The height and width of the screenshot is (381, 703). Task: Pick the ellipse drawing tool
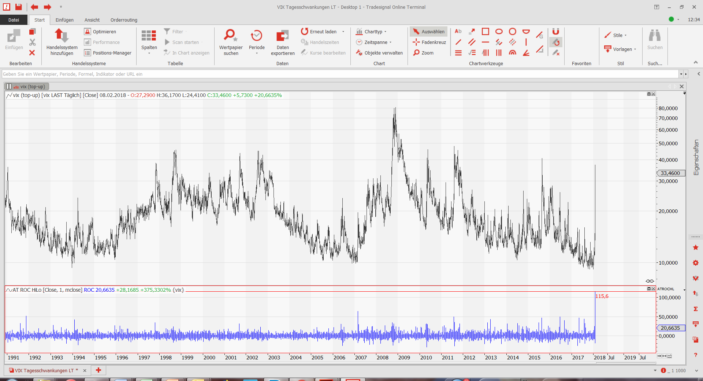499,31
